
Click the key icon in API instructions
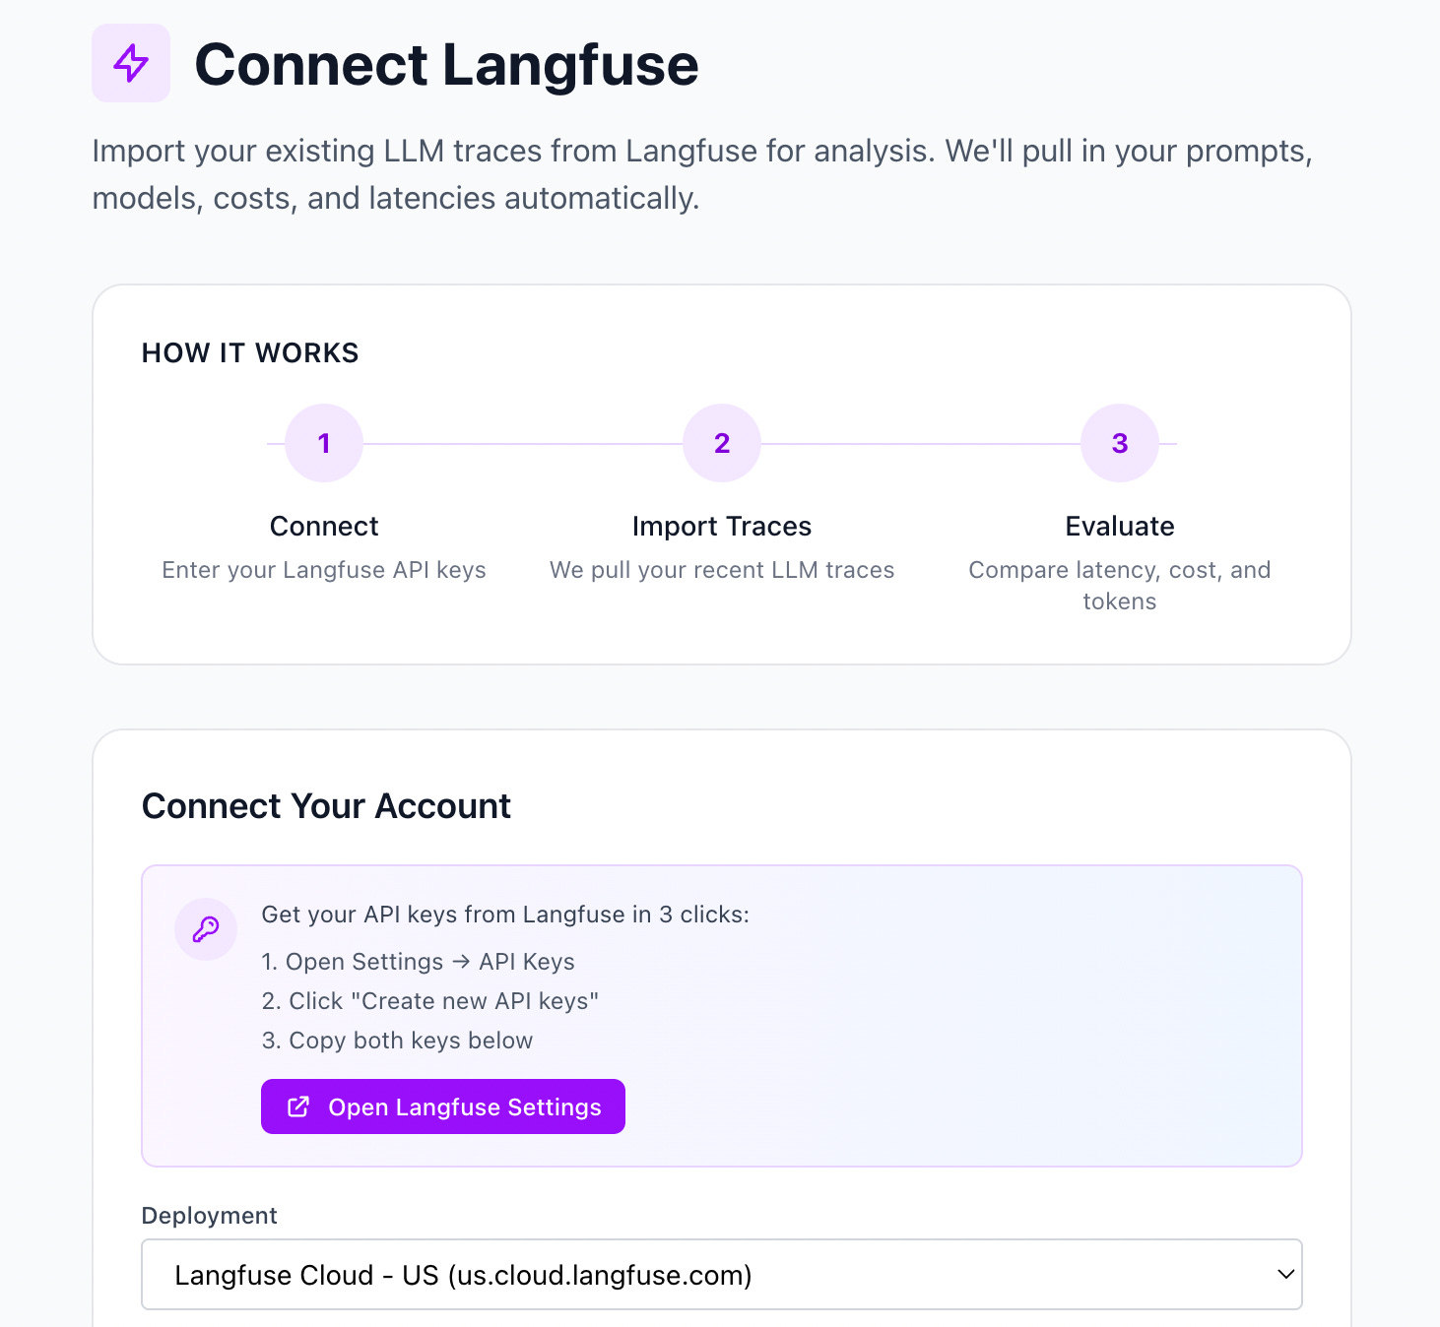pyautogui.click(x=206, y=929)
